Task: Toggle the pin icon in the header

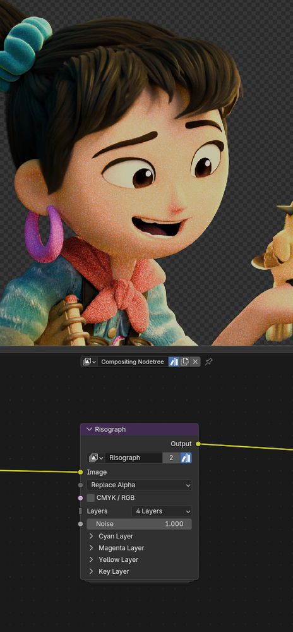Action: coord(208,362)
